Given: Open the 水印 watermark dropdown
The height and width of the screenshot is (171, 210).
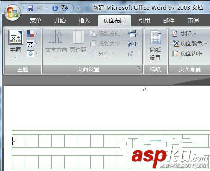Looking at the screenshot, I should 184,34.
